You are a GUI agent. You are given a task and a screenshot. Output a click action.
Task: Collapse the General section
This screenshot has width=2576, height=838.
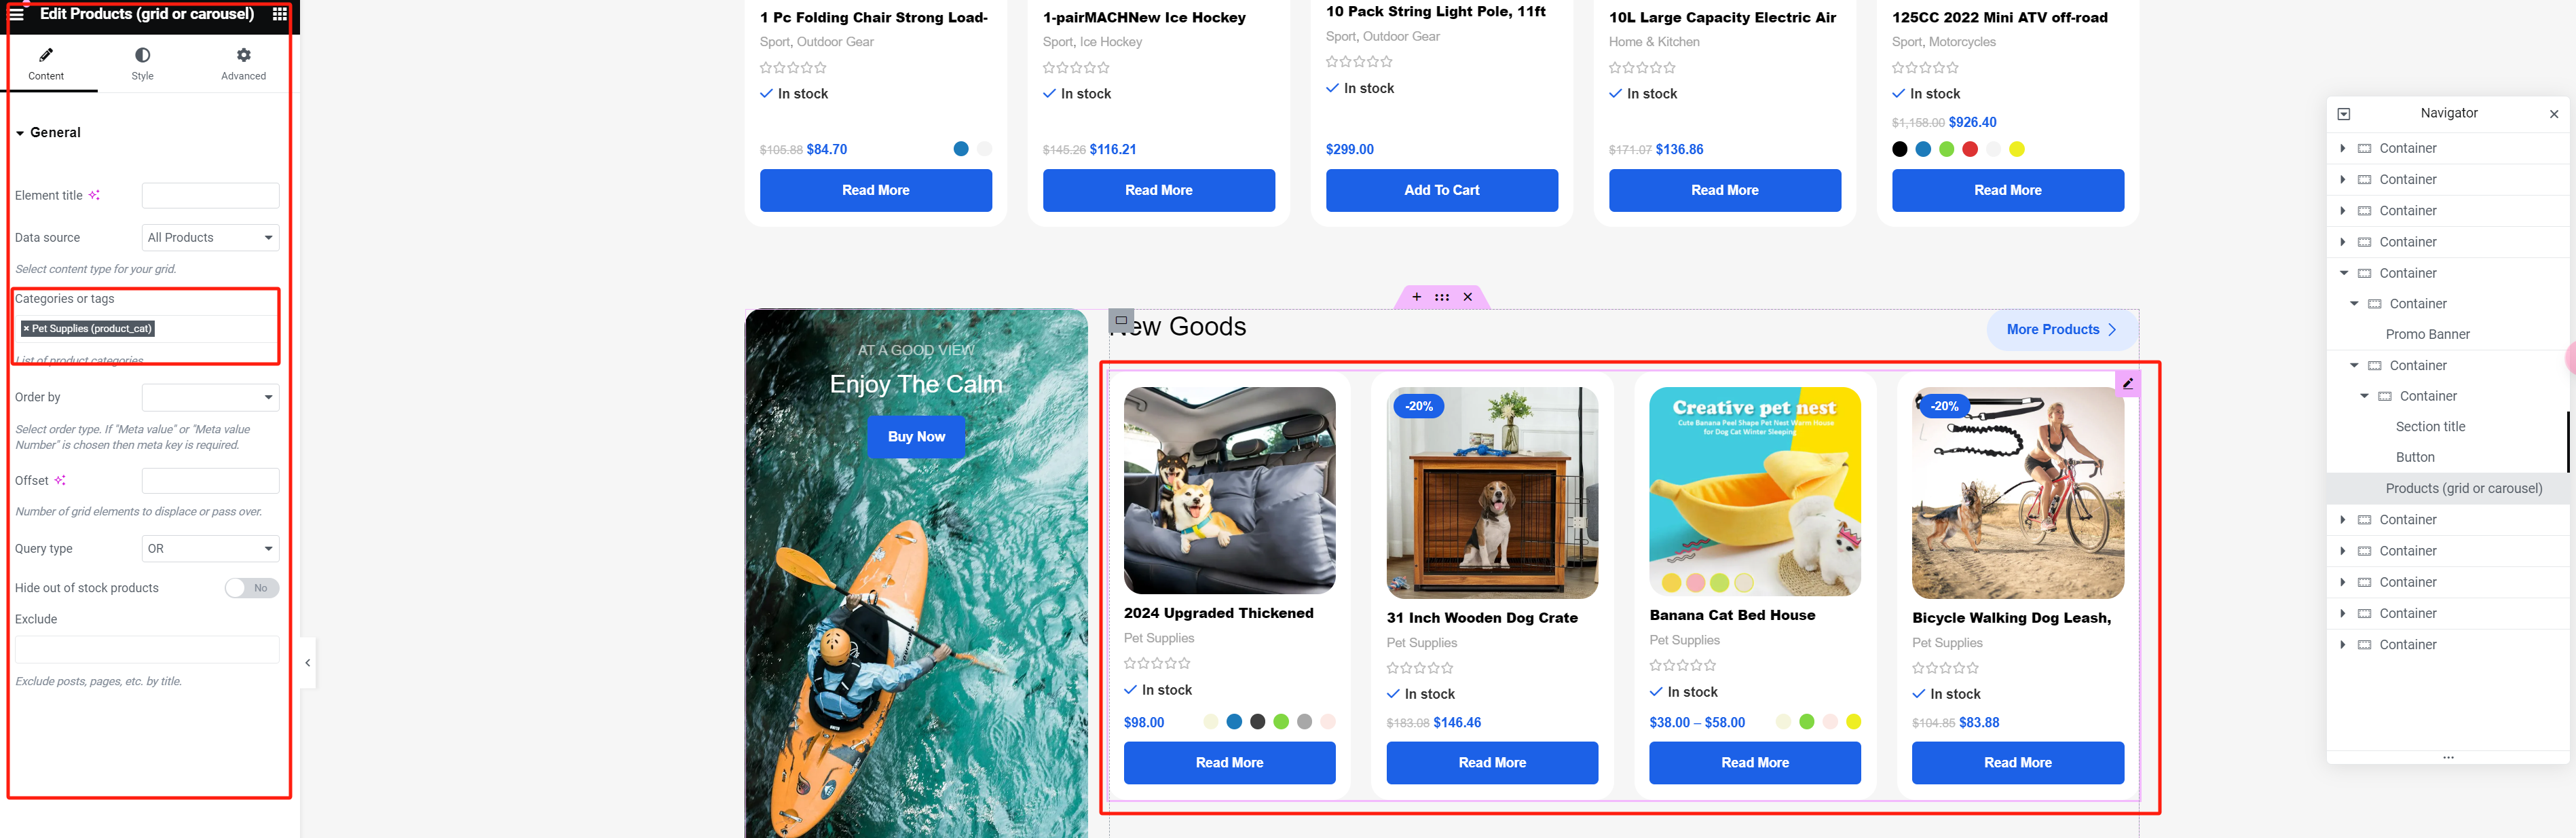point(48,133)
